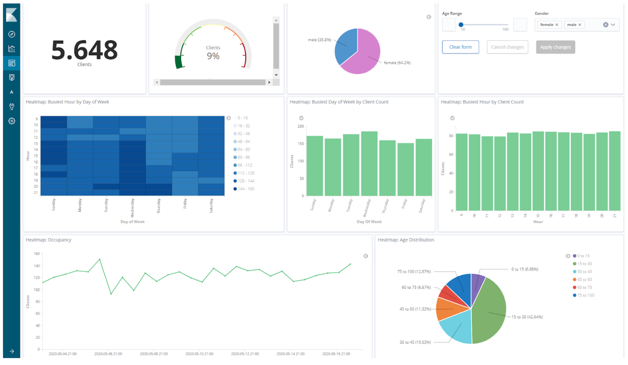
Task: Remove the female gender filter pill
Action: [557, 25]
